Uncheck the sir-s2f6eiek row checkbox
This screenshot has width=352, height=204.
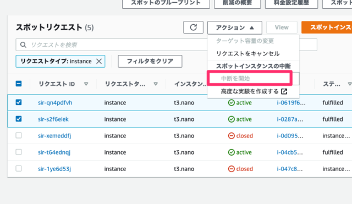click(19, 119)
